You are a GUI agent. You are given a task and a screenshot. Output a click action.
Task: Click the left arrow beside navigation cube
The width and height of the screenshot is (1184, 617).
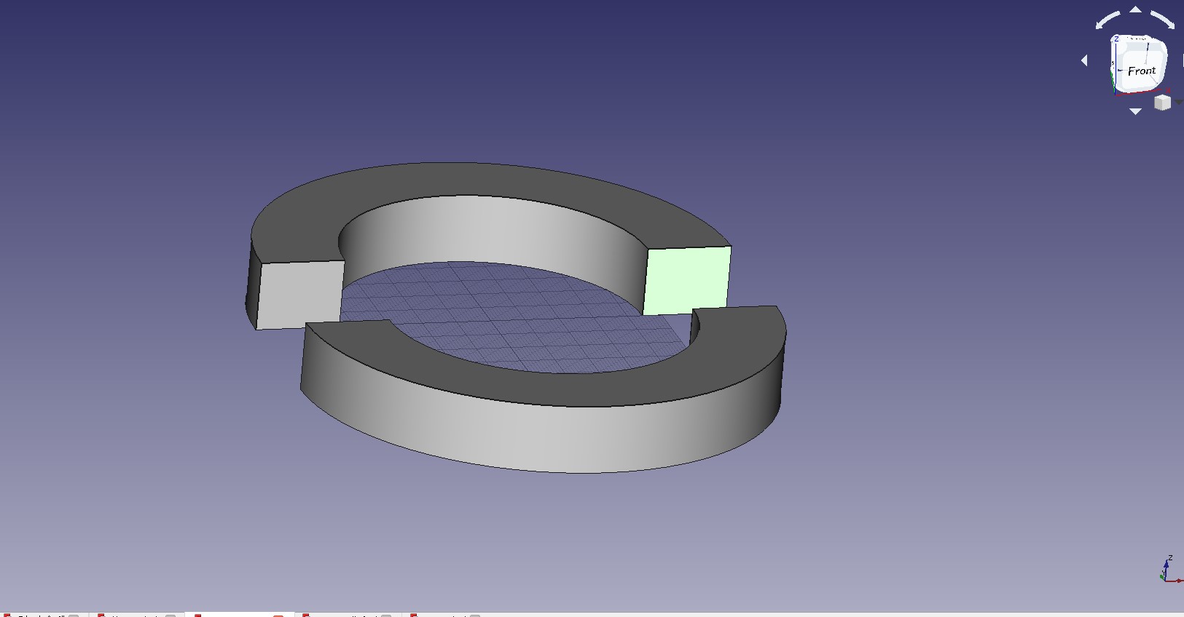pos(1084,61)
